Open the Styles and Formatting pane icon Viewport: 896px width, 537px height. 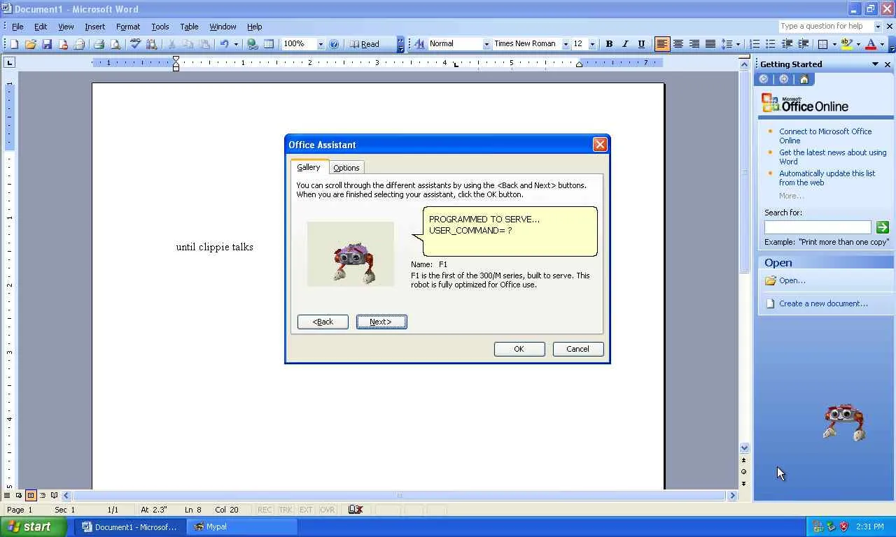(419, 44)
